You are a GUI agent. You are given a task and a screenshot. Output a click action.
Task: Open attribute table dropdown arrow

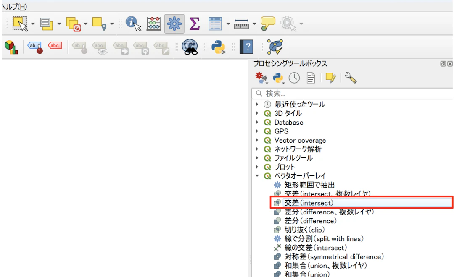(x=228, y=24)
